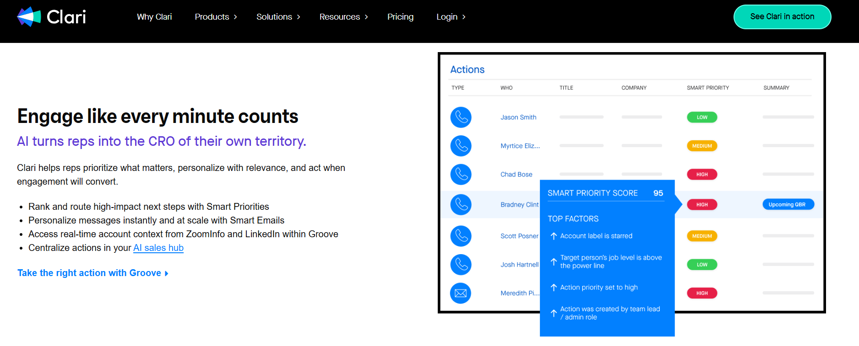The image size is (859, 346).
Task: Click the phone icon next to Scott Posner
Action: tap(461, 236)
